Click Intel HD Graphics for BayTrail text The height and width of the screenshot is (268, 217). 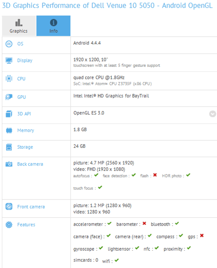point(111,96)
